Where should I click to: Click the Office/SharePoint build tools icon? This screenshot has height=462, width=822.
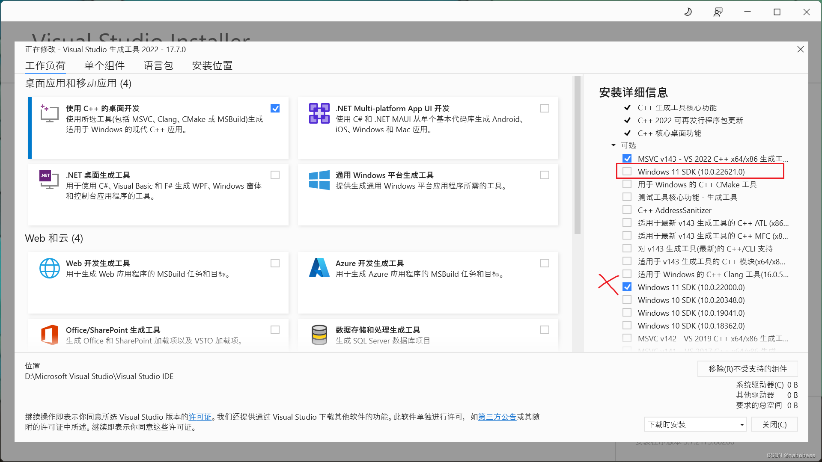49,335
